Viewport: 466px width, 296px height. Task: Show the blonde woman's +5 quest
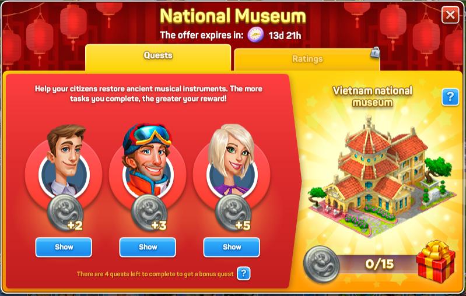tap(232, 247)
